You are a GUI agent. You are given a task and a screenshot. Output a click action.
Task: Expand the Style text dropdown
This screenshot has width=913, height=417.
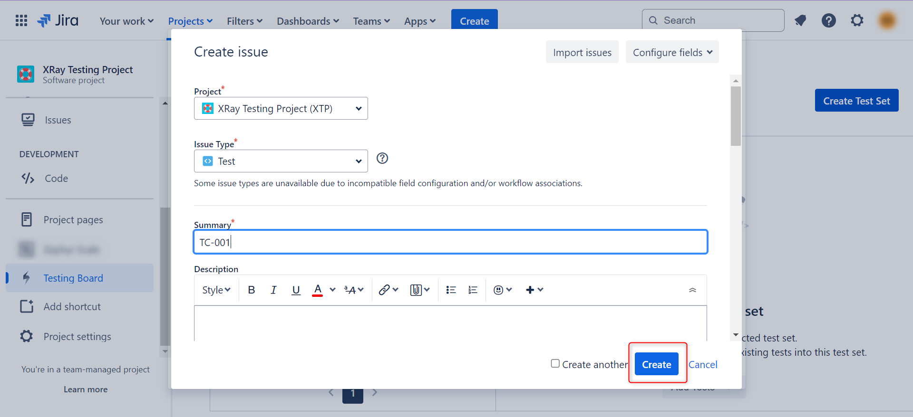click(x=216, y=290)
